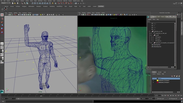The width and height of the screenshot is (183, 103).
Task: Click the help question mark toolbar icon
Action: click(x=50, y=3)
